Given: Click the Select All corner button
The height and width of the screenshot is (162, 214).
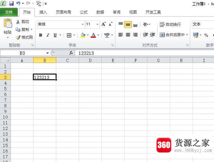Looking at the screenshot, I should (5, 60).
